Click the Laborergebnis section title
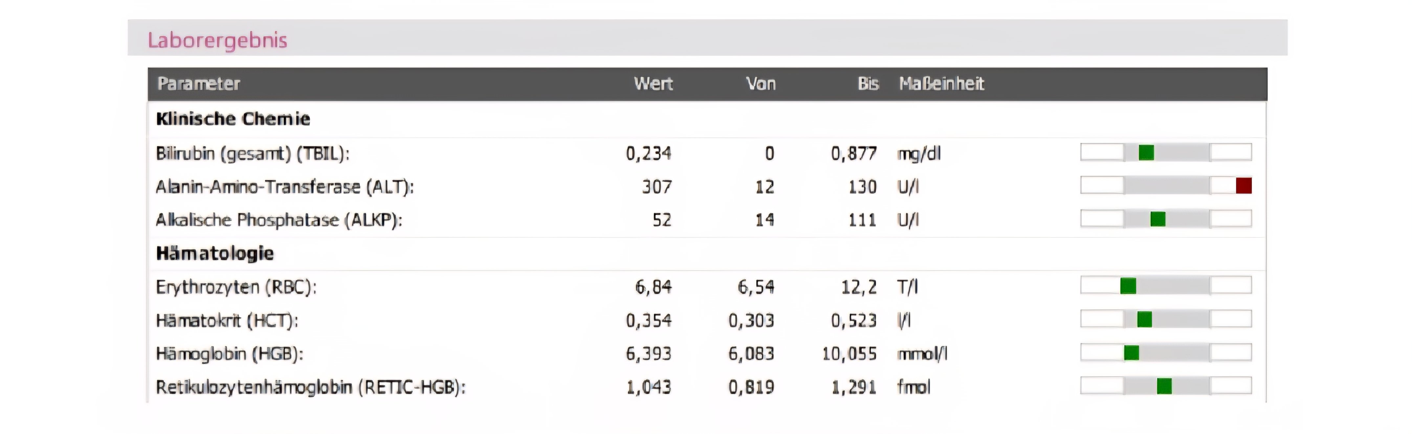Screen dimensions: 1412x434 point(217,40)
